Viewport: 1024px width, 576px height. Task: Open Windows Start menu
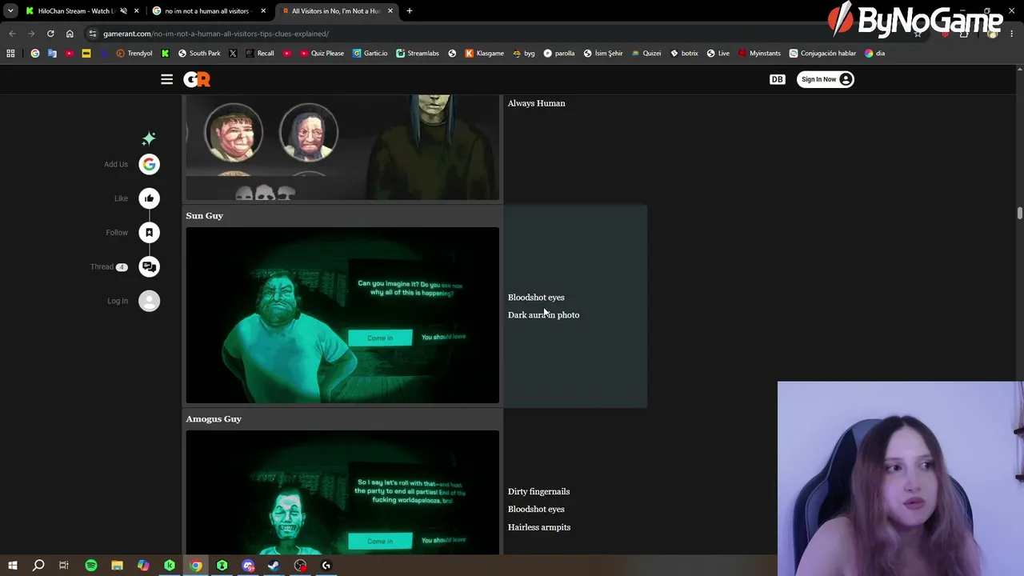coord(13,566)
